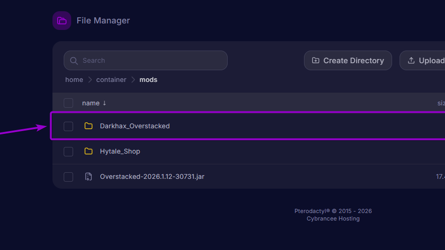Click the Create Directory button
This screenshot has height=250, width=445.
(348, 60)
